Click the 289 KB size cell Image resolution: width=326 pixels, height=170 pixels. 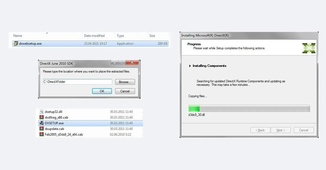click(162, 44)
